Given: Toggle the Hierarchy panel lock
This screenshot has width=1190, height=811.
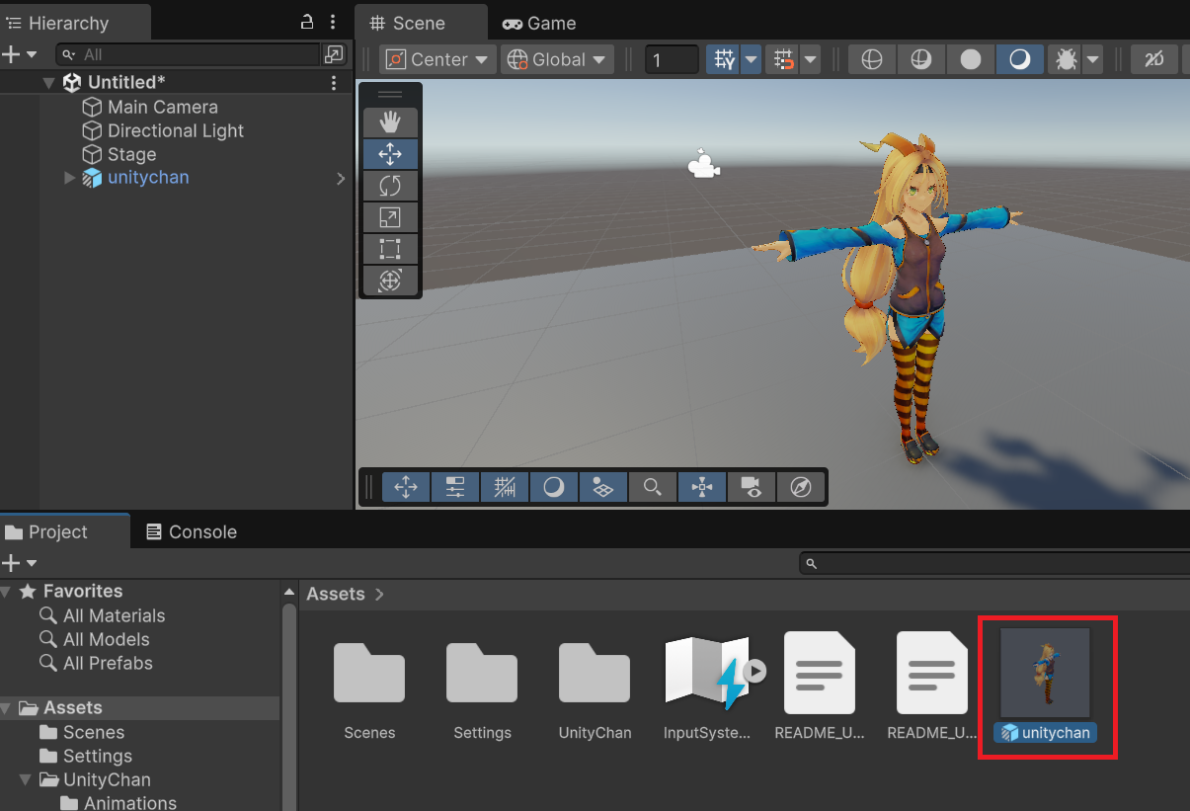Looking at the screenshot, I should click(307, 22).
